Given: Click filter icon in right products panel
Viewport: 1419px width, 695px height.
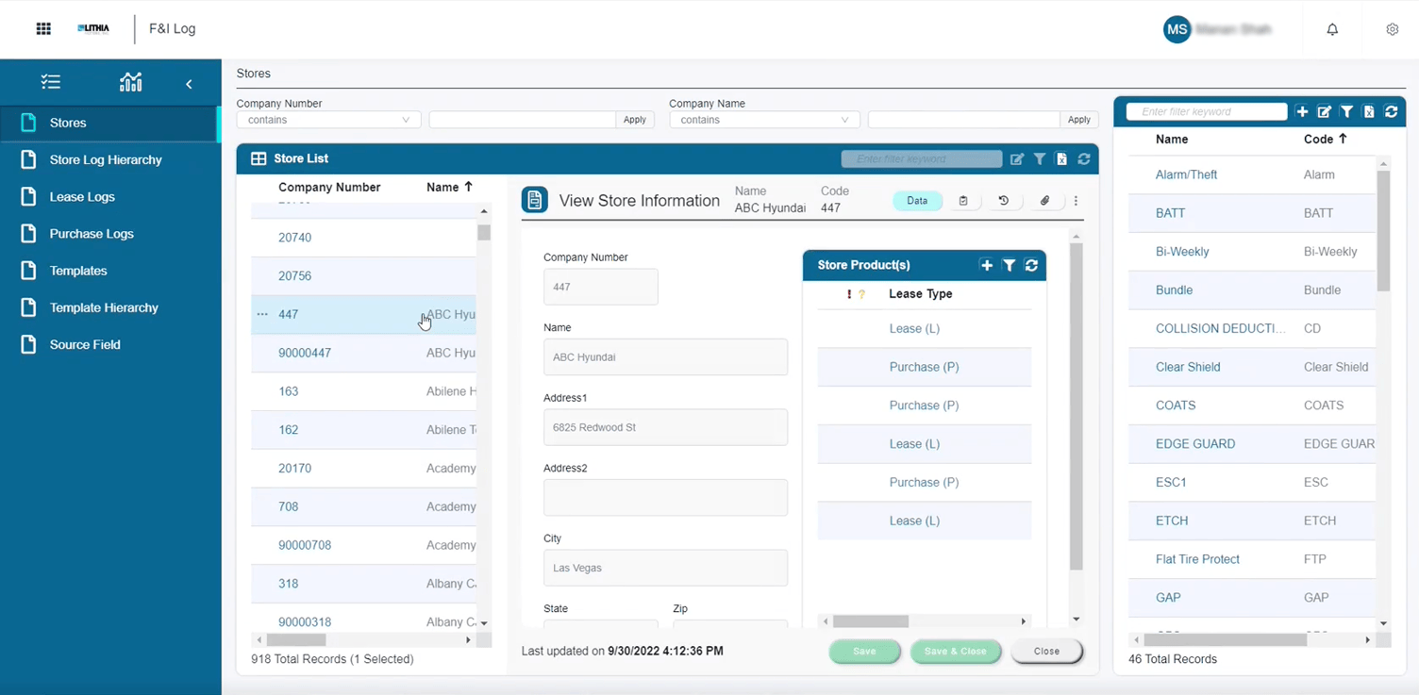Looking at the screenshot, I should point(1346,112).
